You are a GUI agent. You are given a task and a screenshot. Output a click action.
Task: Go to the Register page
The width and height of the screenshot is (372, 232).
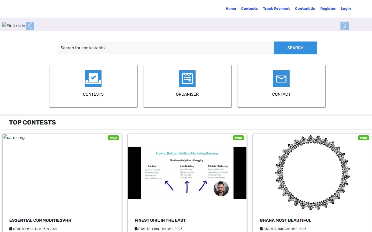pos(328,9)
